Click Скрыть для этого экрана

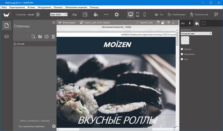click(x=95, y=22)
